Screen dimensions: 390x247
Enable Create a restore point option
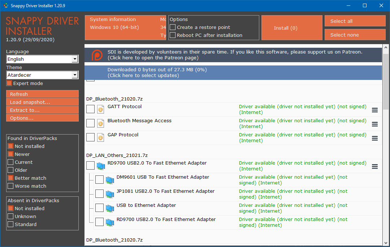(x=173, y=27)
